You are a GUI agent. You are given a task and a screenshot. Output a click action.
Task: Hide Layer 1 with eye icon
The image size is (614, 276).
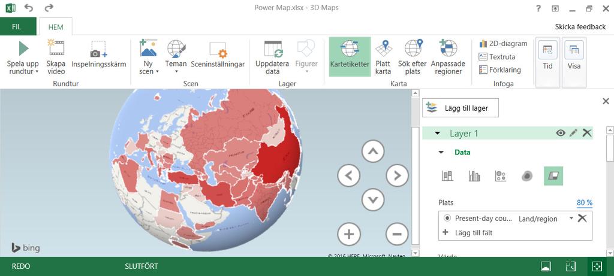coord(561,133)
